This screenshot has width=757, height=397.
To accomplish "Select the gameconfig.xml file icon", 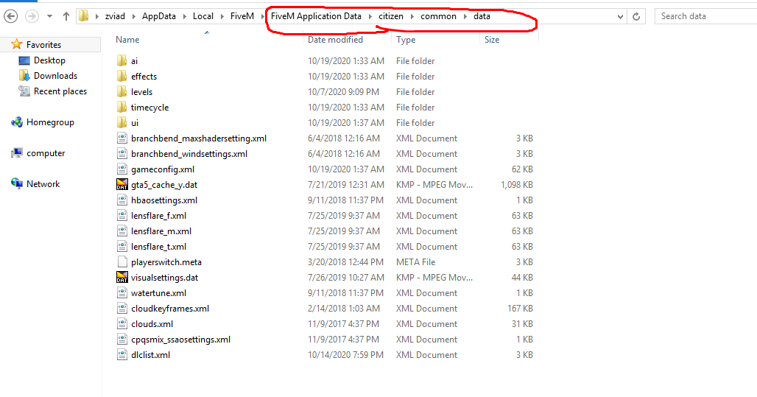I will coord(122,169).
